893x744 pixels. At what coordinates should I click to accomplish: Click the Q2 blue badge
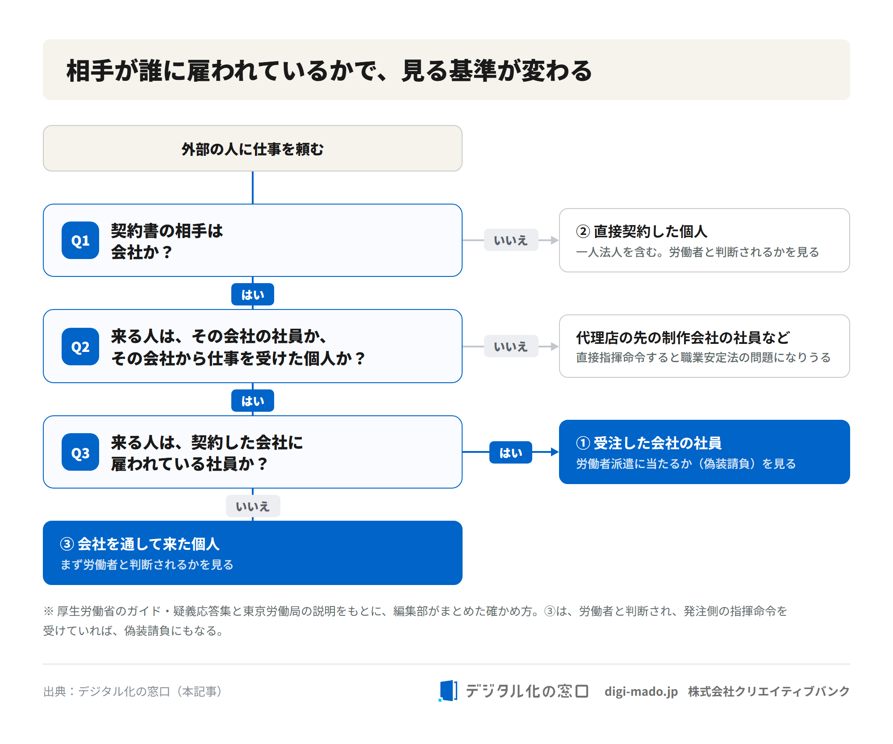click(x=80, y=347)
